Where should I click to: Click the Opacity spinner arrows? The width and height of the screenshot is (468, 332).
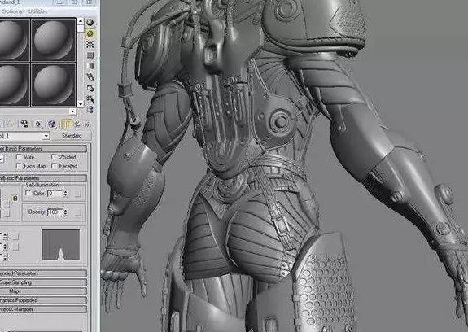65,212
